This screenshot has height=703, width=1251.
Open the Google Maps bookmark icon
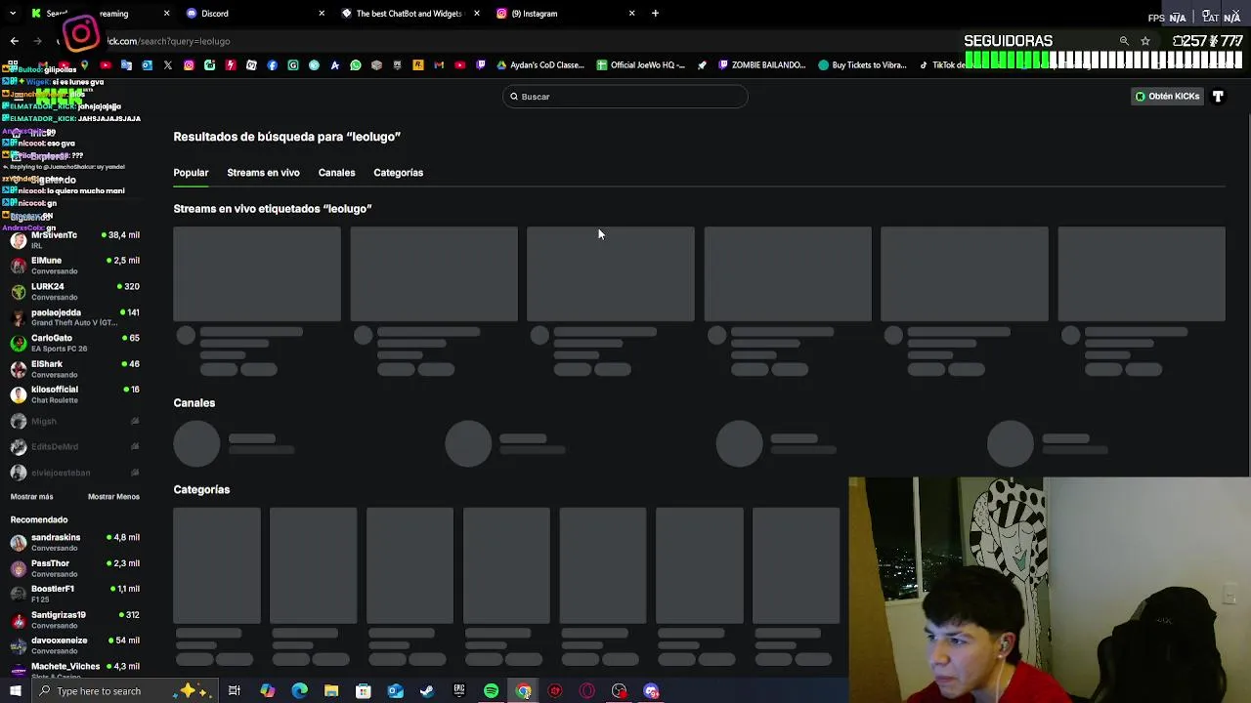[x=84, y=65]
